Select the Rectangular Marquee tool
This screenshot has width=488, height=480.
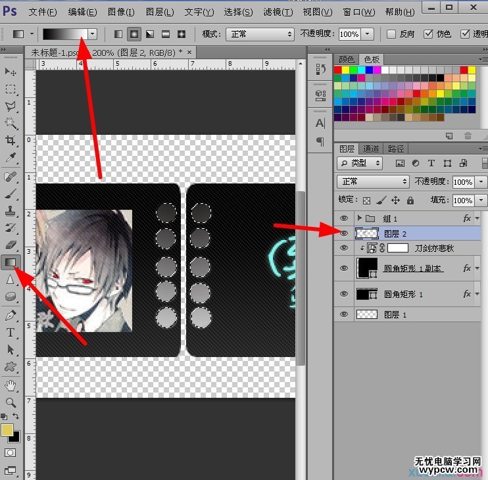(11, 89)
